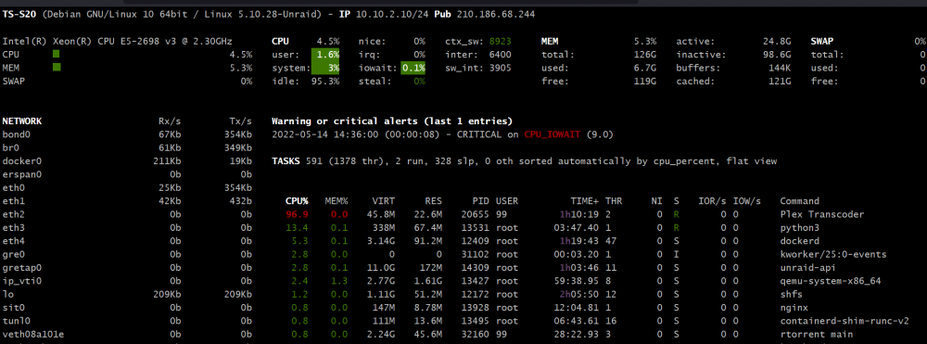Select the gretap0 network interface row

[x=128, y=268]
